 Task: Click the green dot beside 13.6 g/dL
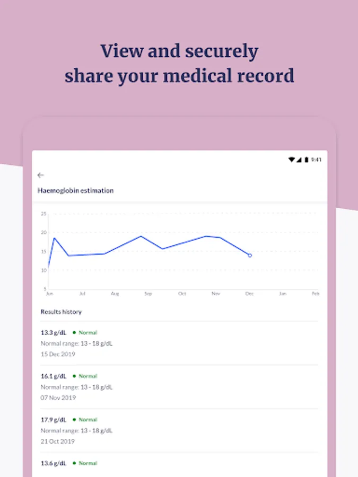74,463
